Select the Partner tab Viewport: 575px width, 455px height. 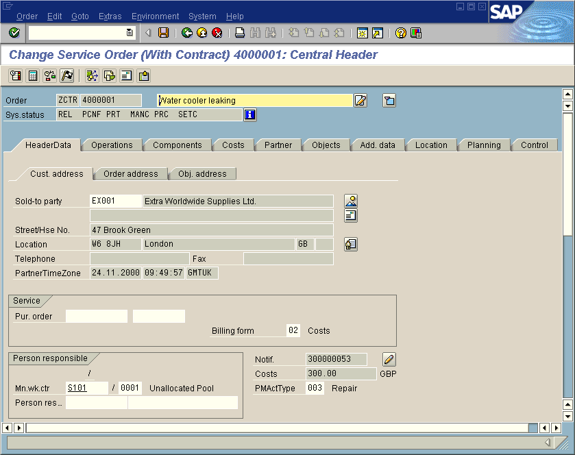click(x=278, y=145)
